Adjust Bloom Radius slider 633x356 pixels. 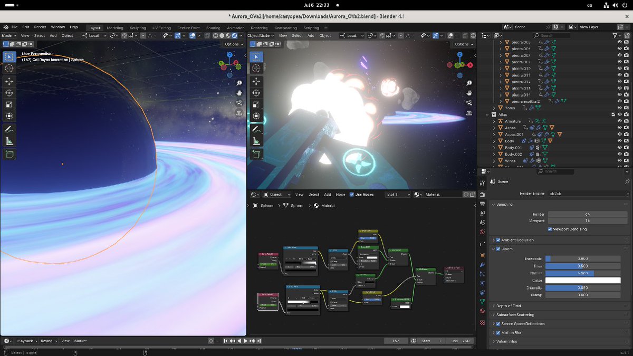[x=583, y=274]
